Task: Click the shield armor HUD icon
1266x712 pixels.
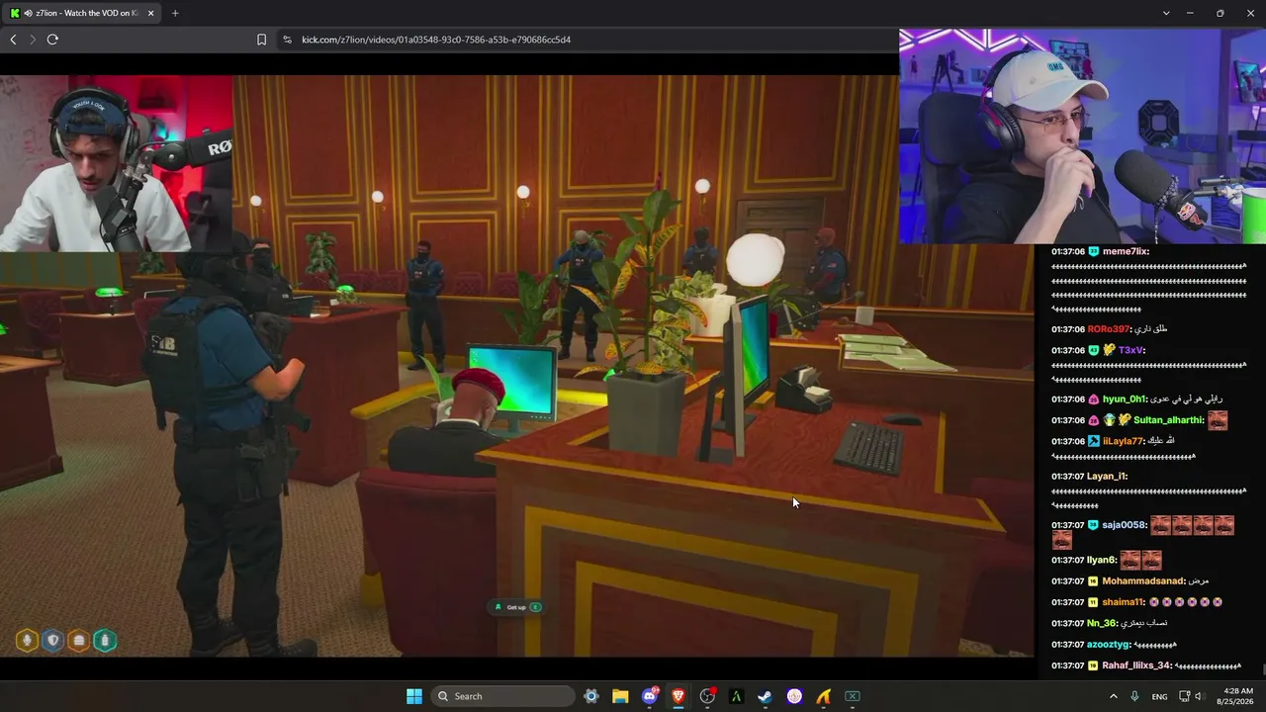Action: coord(52,641)
